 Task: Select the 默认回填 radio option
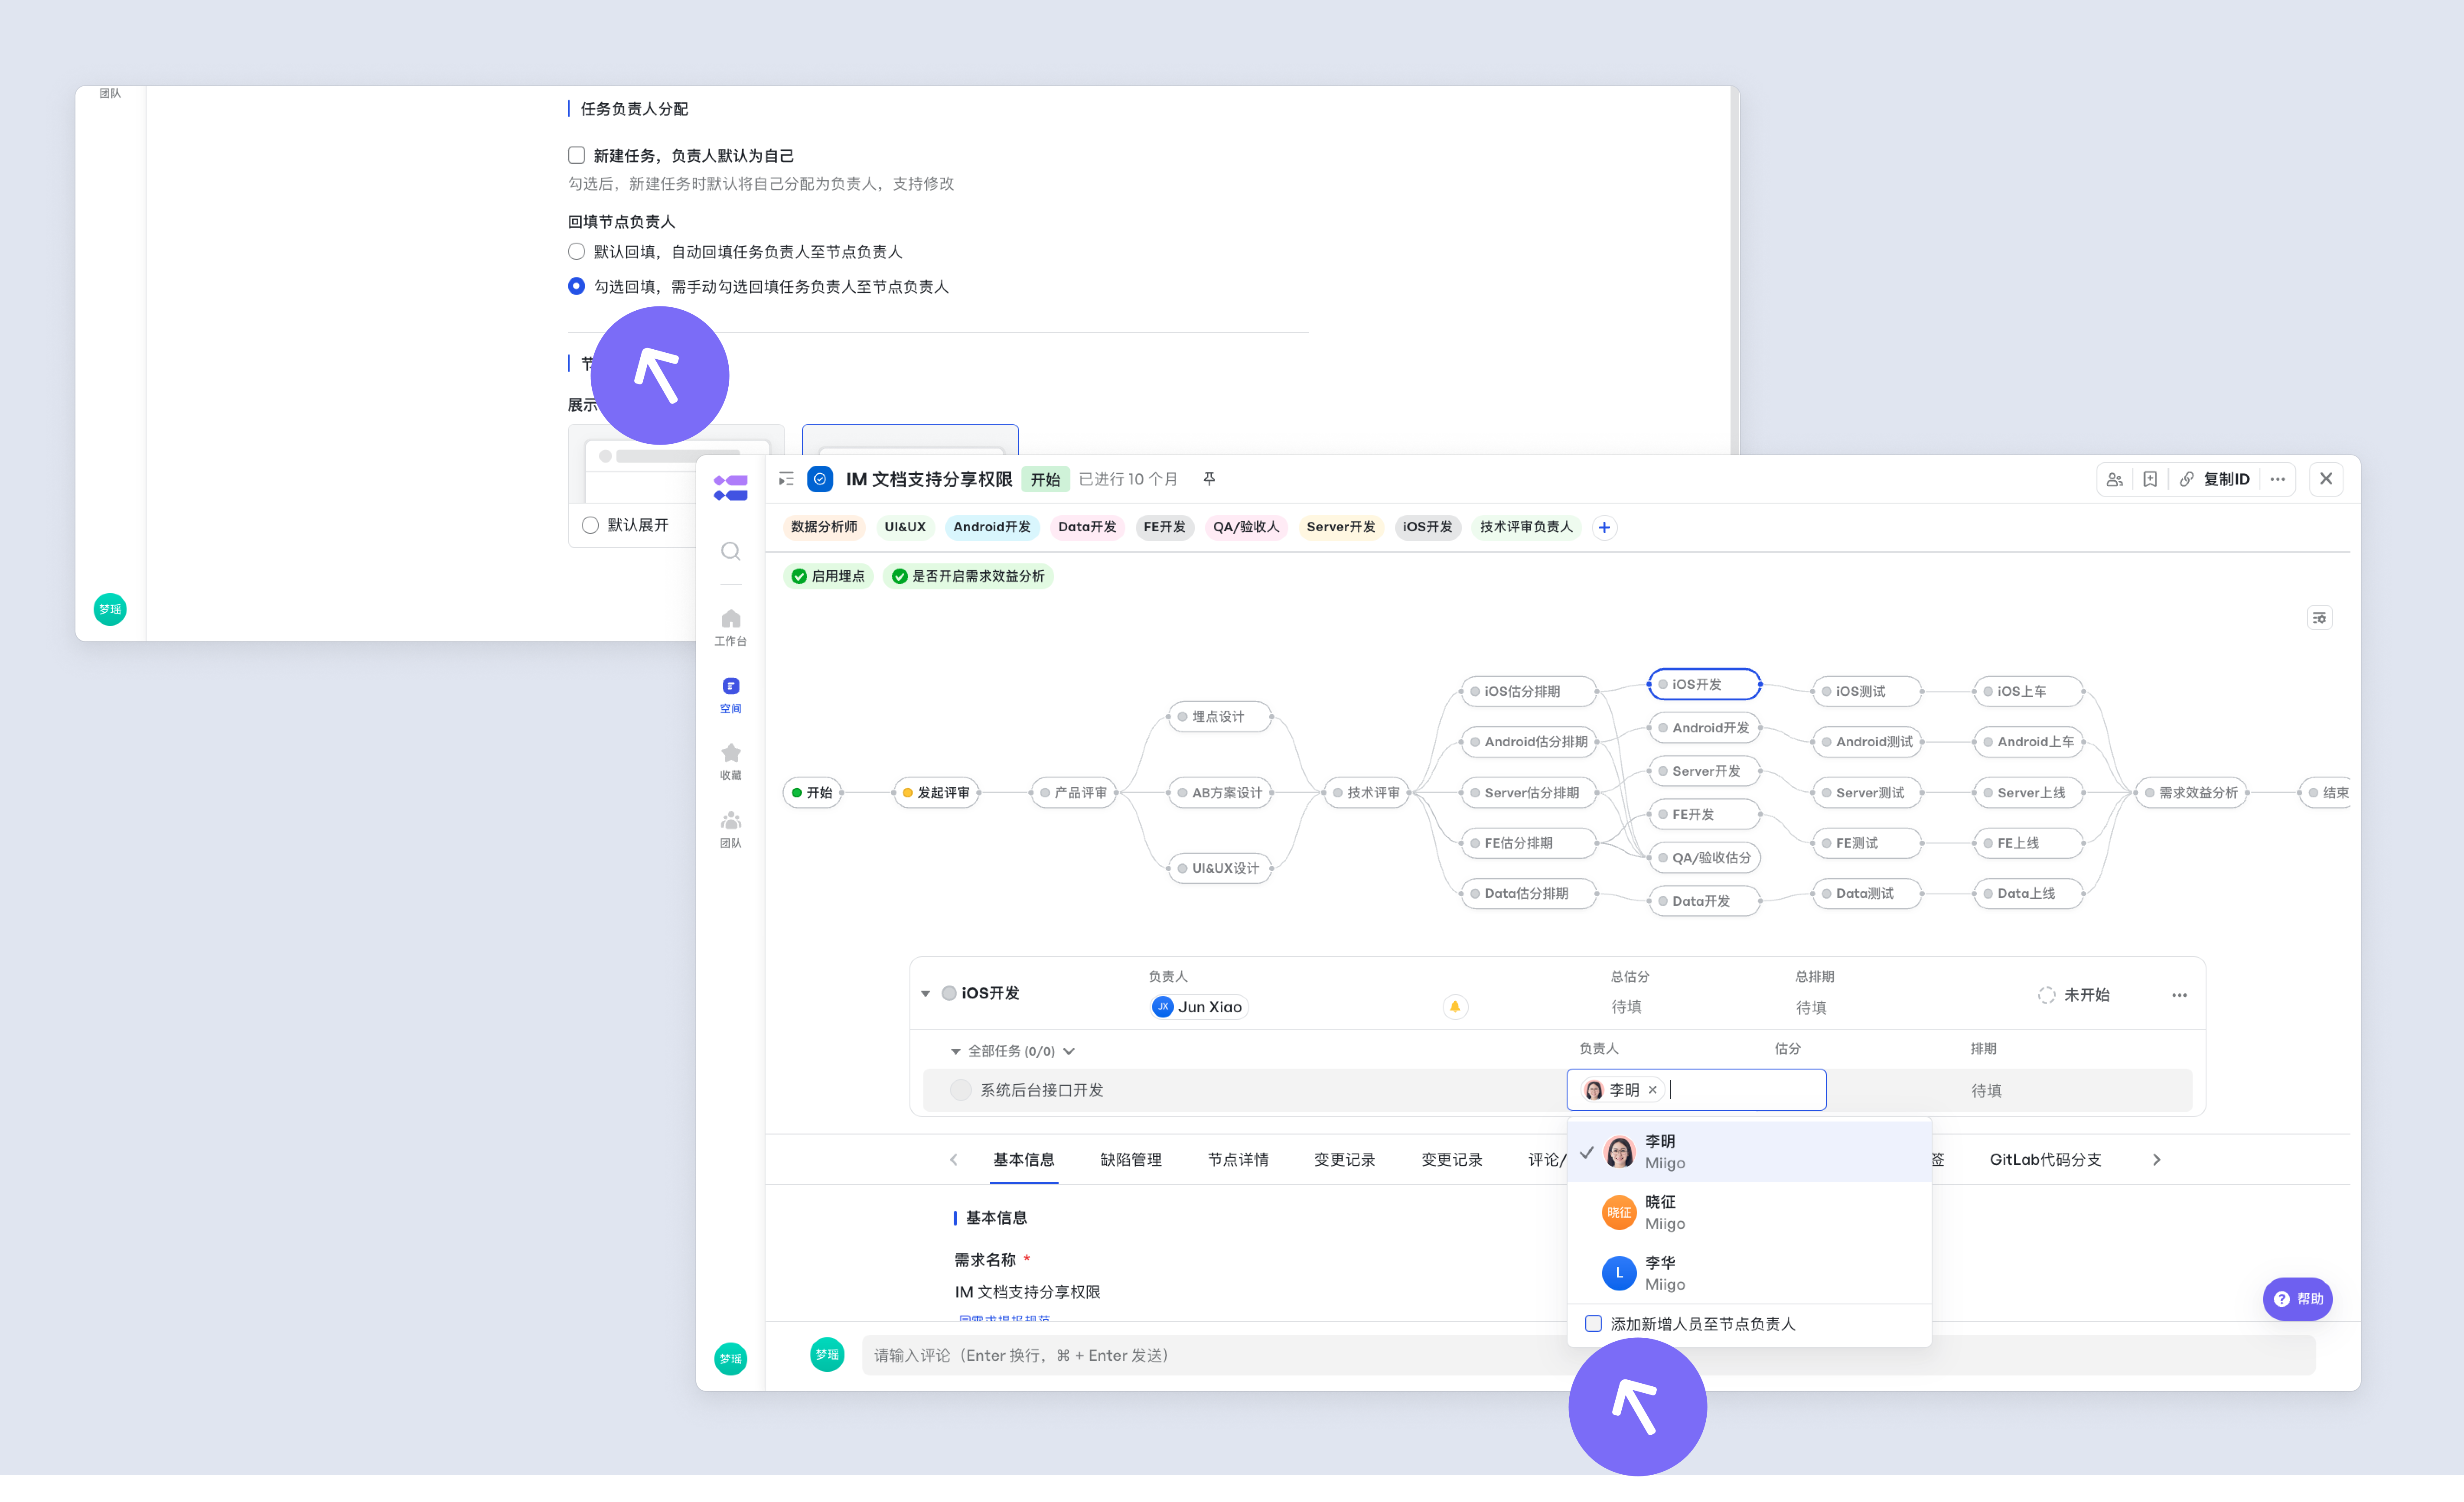577,252
